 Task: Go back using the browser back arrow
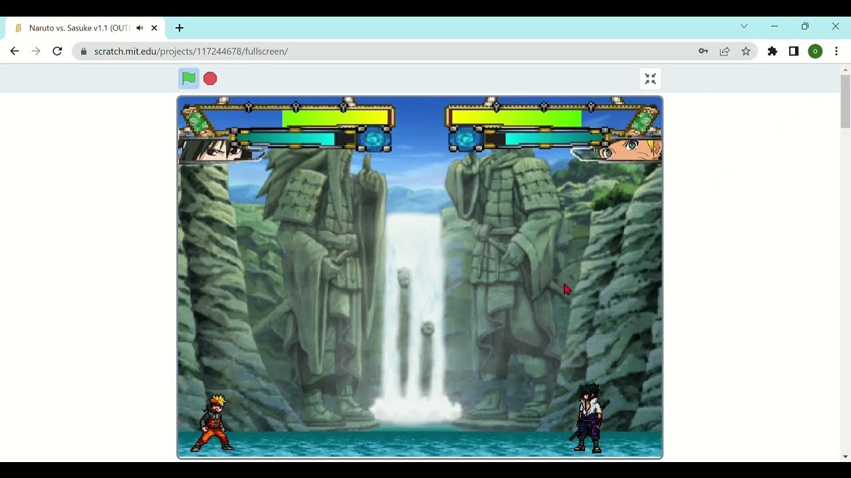coord(15,51)
